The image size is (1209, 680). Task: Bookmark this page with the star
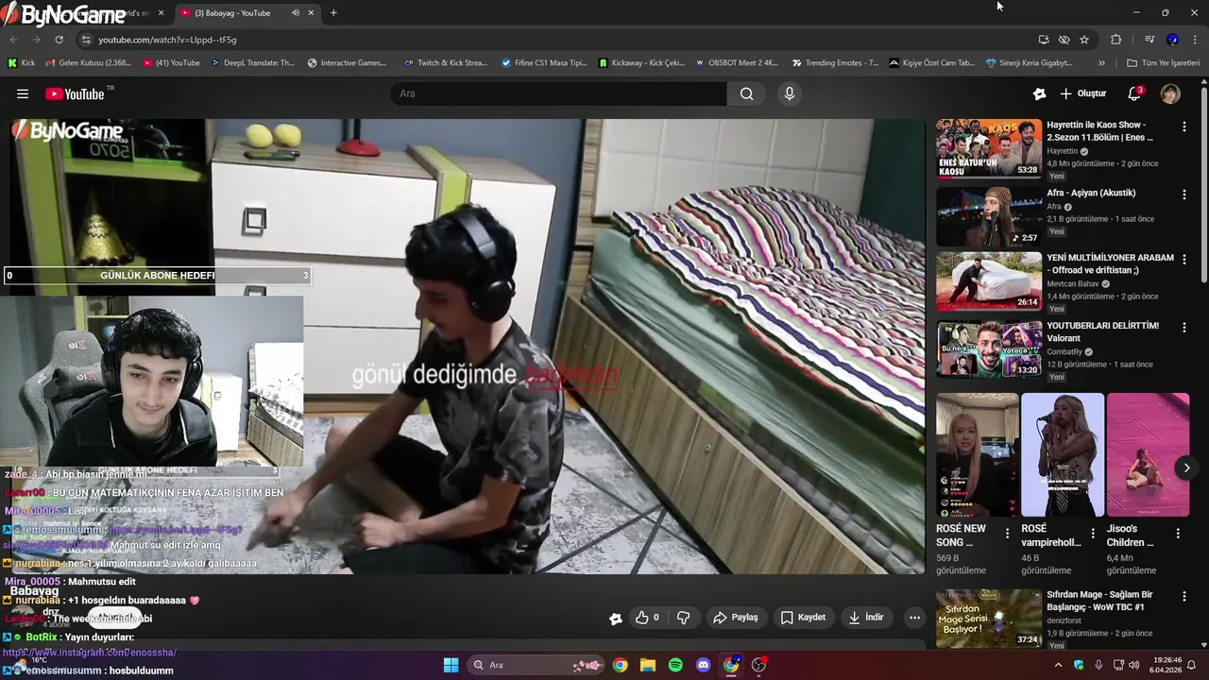click(1084, 40)
